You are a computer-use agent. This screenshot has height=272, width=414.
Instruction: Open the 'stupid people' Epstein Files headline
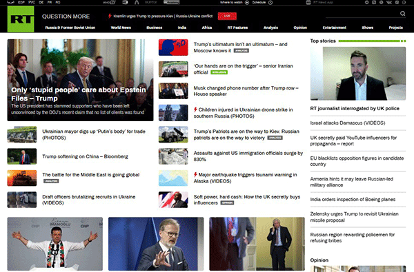[x=79, y=94]
